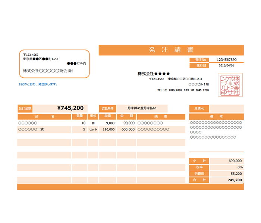The image size is (261, 223).
Task: Click the red company seal stamp
Action: (x=230, y=85)
